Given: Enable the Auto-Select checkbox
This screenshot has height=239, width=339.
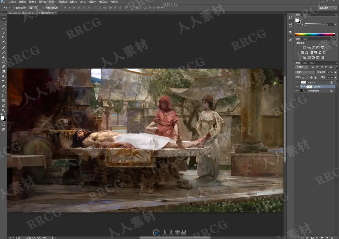Looking at the screenshot, I should [x=14, y=8].
